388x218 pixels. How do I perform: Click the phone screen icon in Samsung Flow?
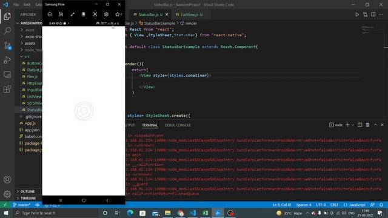point(84,15)
